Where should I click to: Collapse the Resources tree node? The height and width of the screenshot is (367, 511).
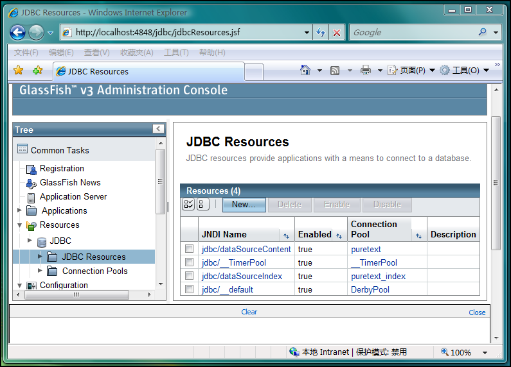[x=19, y=225]
